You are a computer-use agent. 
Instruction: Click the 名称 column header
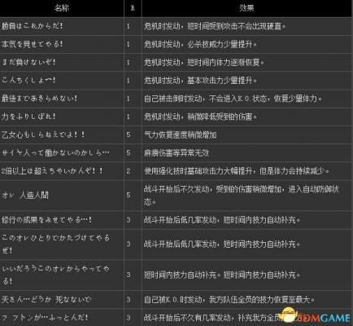click(x=62, y=8)
